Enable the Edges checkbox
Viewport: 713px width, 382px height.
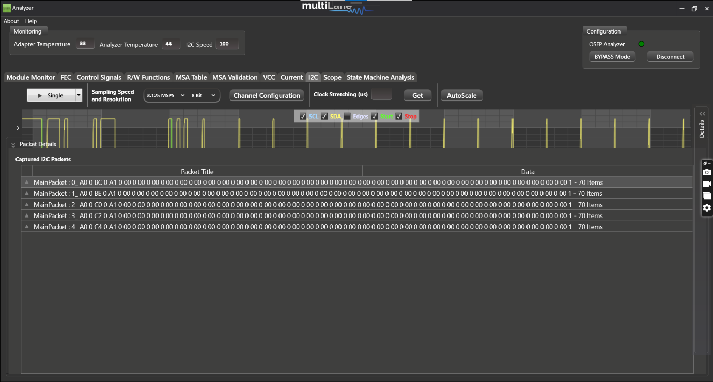347,117
